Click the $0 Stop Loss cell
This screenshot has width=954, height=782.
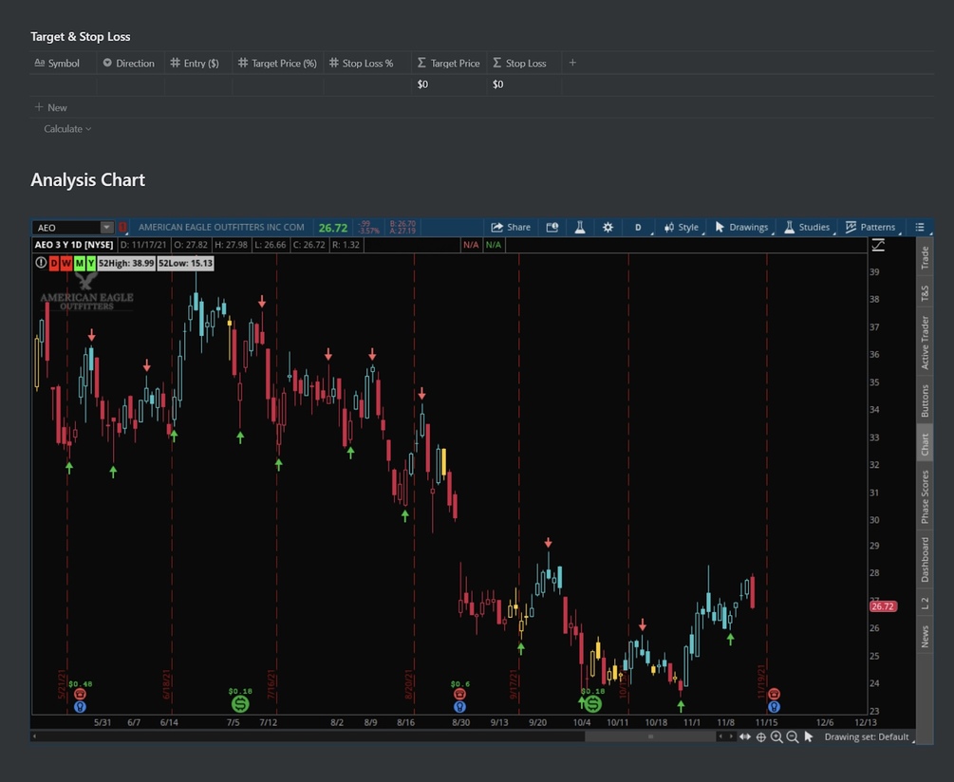pyautogui.click(x=524, y=84)
